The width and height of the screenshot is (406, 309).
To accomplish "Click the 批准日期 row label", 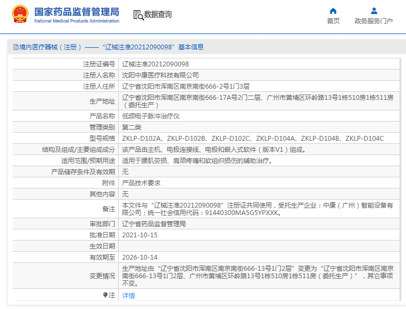I will [x=102, y=235].
